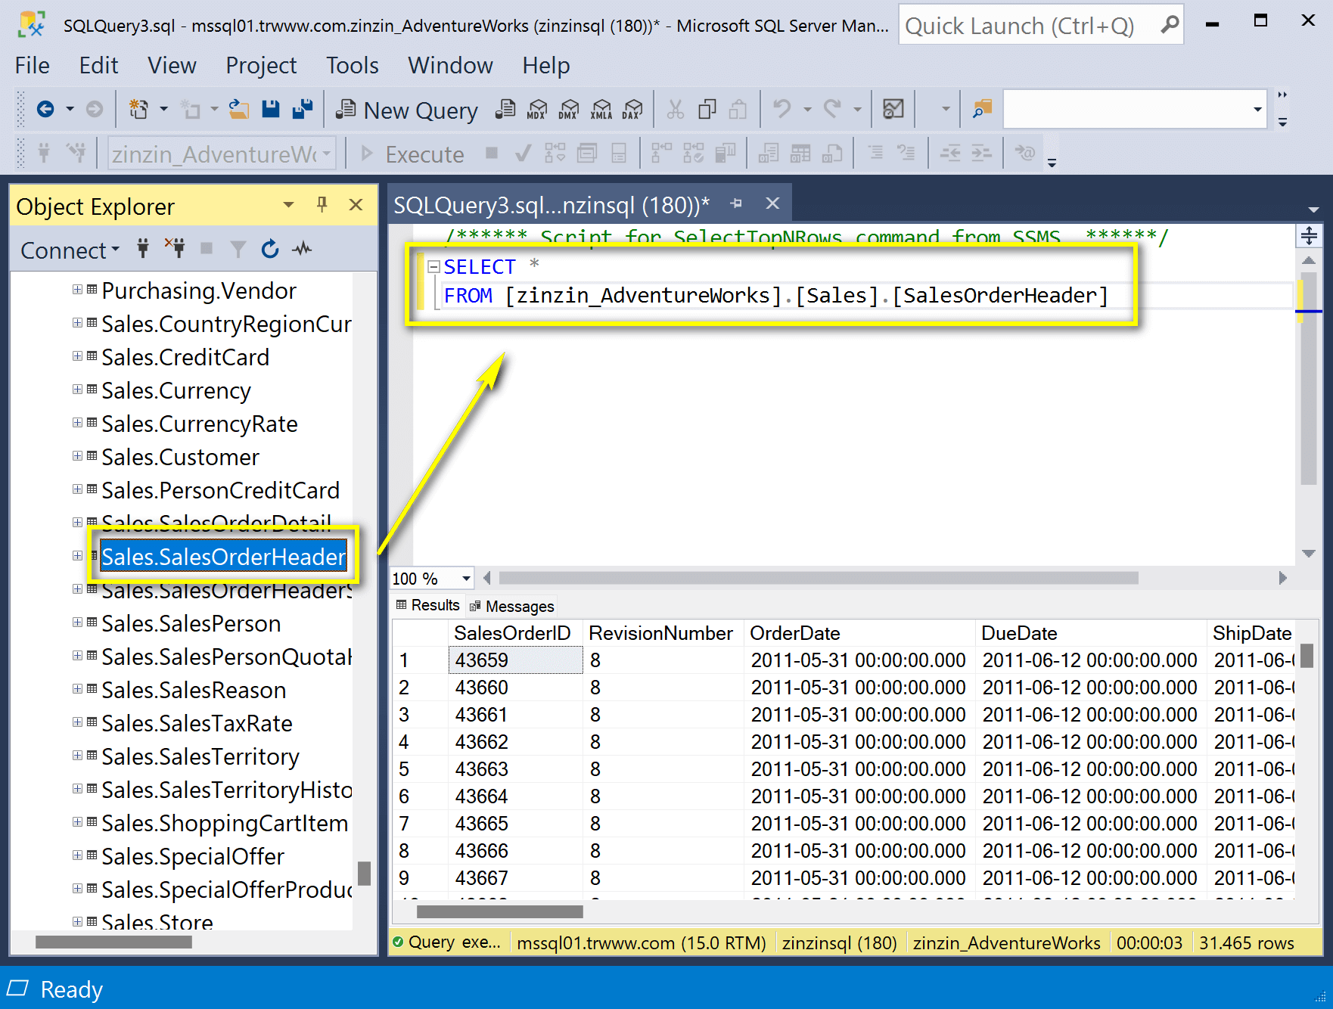Image resolution: width=1333 pixels, height=1009 pixels.
Task: Open a new DMX query
Action: [x=569, y=110]
